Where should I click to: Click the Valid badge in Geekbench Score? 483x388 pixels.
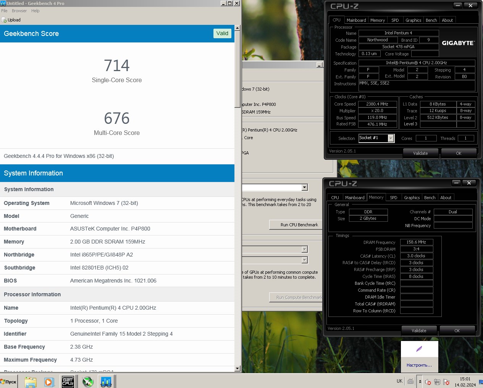click(222, 34)
